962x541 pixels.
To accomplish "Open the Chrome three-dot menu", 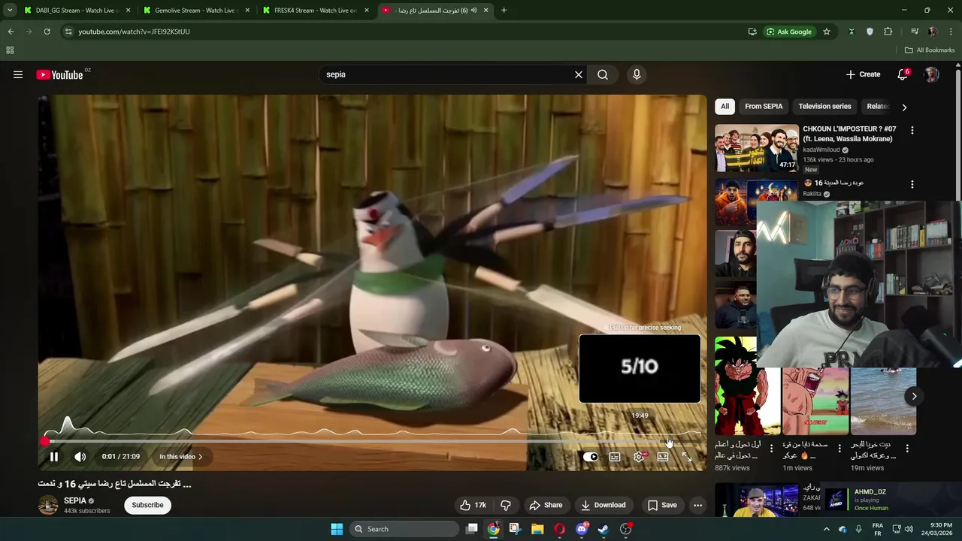I will tap(951, 32).
